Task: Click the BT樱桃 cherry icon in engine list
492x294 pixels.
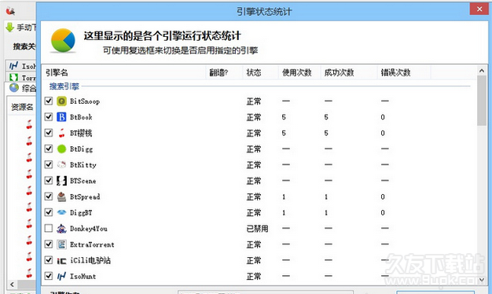Action: [61, 133]
